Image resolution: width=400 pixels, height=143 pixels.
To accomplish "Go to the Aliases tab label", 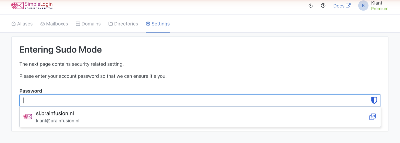I will click(x=25, y=24).
